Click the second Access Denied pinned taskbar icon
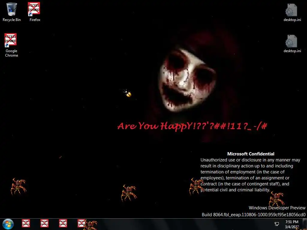 44,223
